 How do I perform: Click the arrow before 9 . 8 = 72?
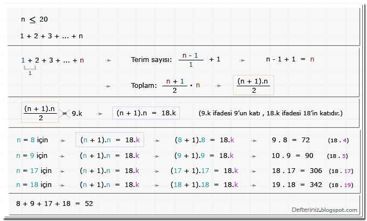coord(254,140)
